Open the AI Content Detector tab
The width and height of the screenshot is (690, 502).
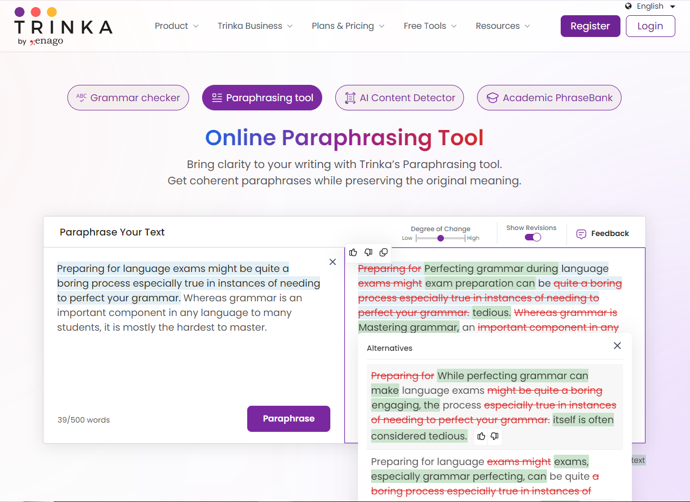coord(399,98)
